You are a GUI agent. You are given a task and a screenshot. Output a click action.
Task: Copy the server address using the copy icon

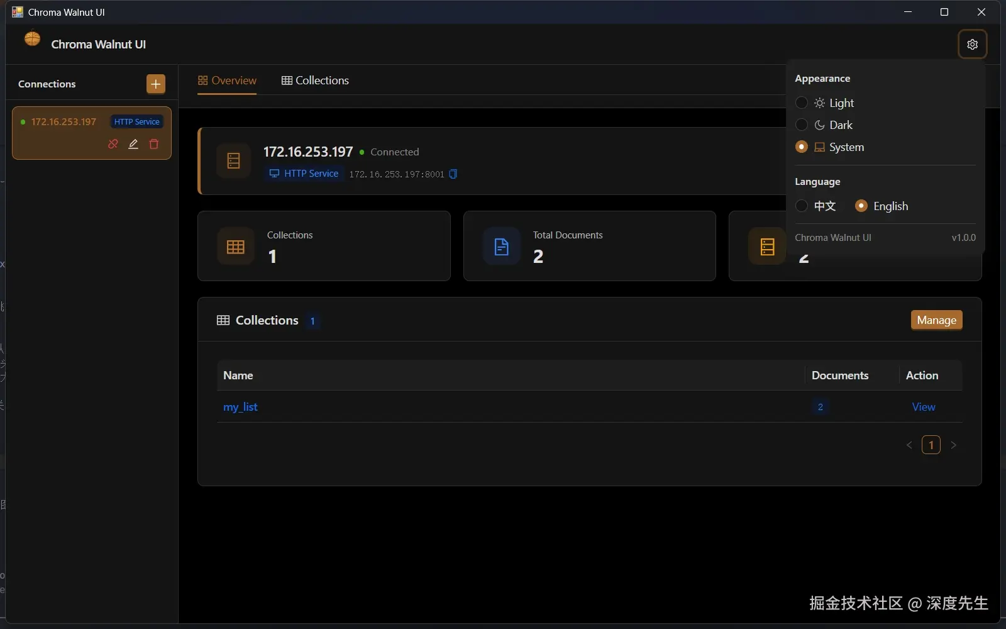tap(453, 174)
